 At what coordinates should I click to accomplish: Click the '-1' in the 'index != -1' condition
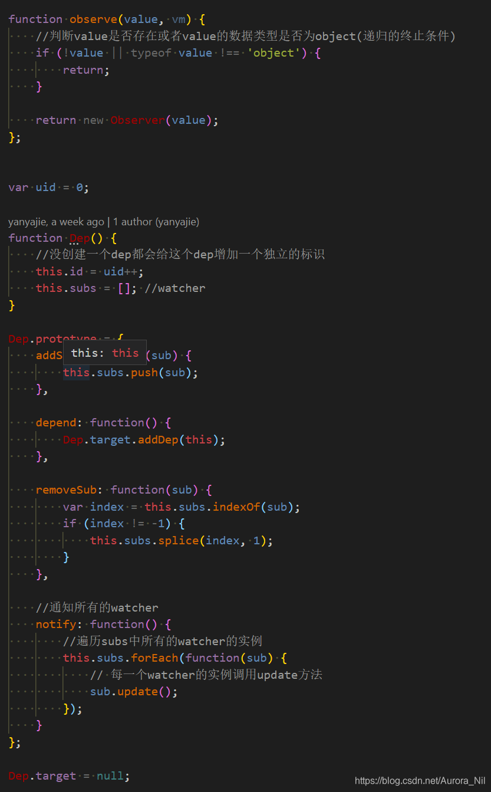coord(158,523)
